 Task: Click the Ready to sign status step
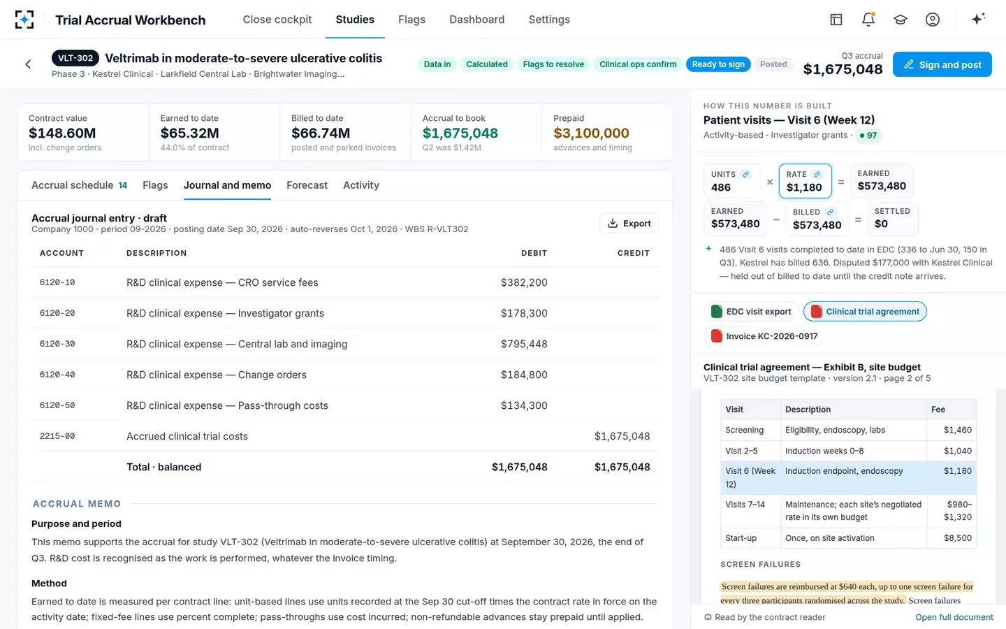pos(718,64)
